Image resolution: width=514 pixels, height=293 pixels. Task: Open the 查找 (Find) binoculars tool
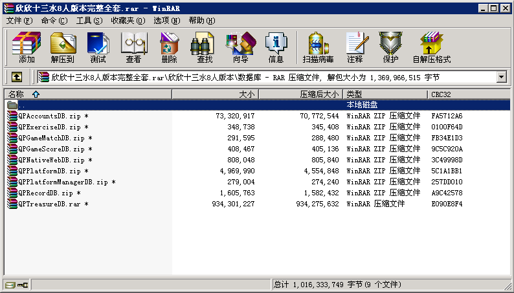pos(205,47)
